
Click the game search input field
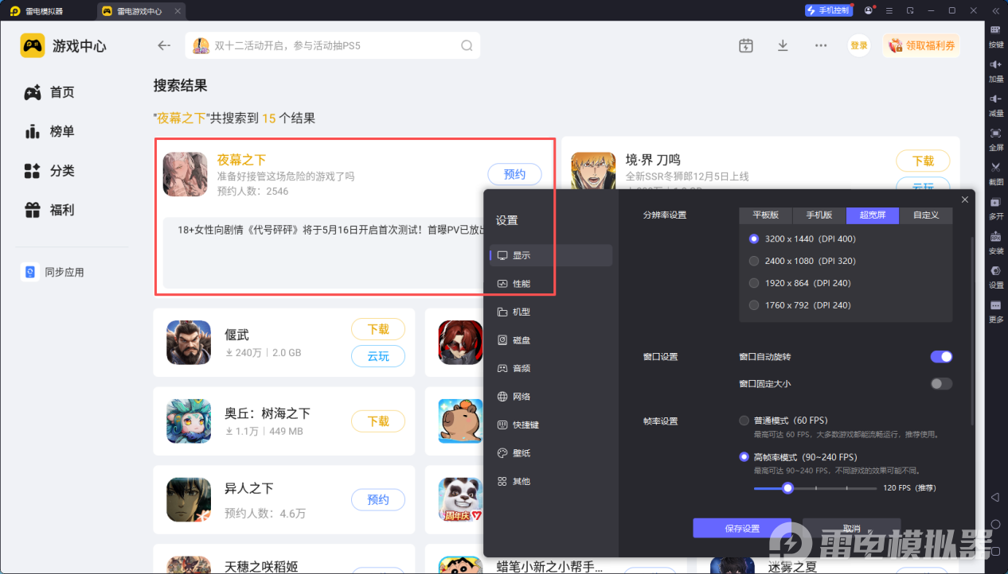coord(333,45)
